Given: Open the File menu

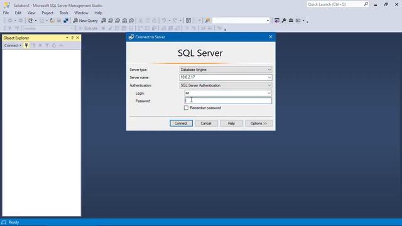Looking at the screenshot, I should [x=6, y=13].
